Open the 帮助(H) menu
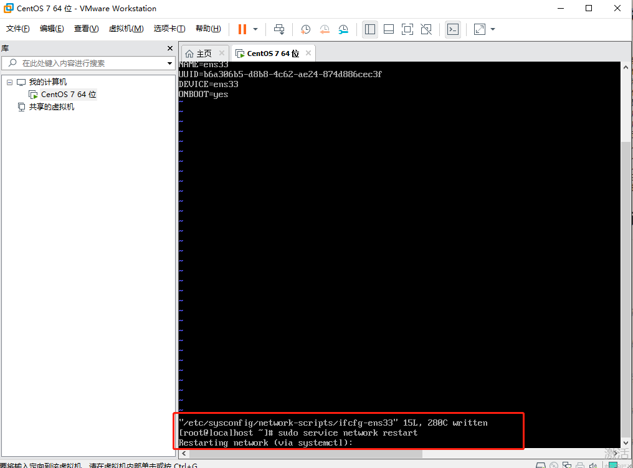Screen dimensions: 633x468 pos(208,29)
